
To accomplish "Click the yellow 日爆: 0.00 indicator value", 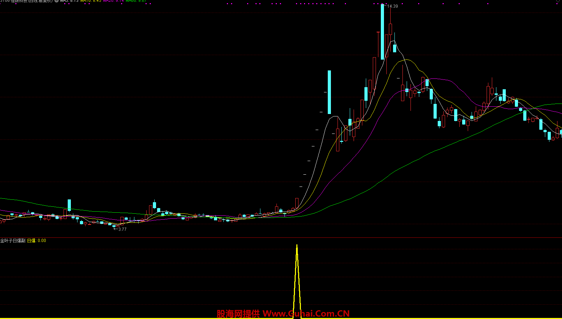I will [x=37, y=241].
